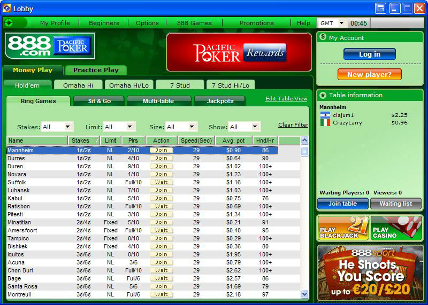Select the Omaha Hi tab
The image size is (428, 305).
78,85
